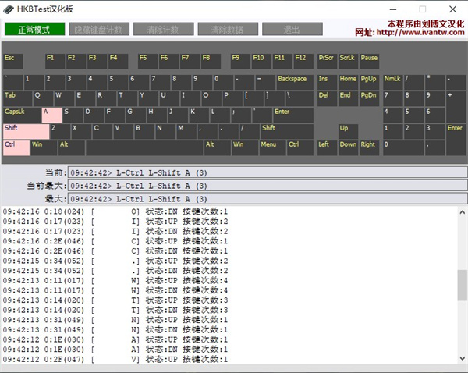Click the 退出 exit button
The image size is (468, 373).
292,30
